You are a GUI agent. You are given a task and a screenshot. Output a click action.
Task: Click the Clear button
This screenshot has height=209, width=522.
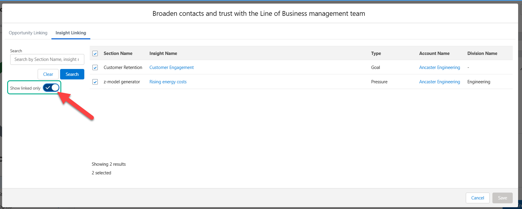click(x=48, y=74)
